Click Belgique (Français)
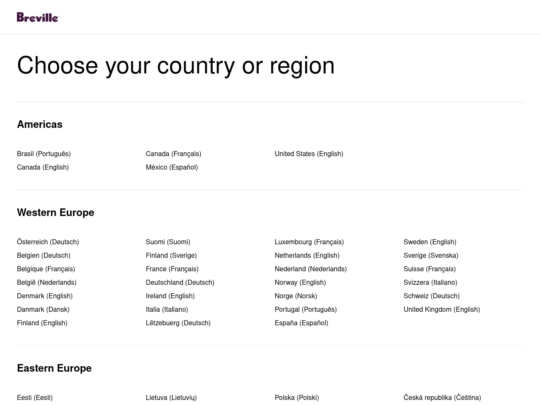The width and height of the screenshot is (541, 405). [x=46, y=269]
